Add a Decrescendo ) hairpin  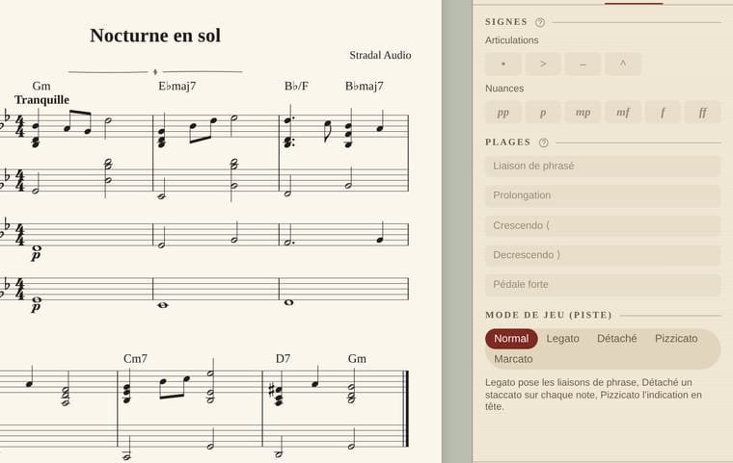pos(603,255)
